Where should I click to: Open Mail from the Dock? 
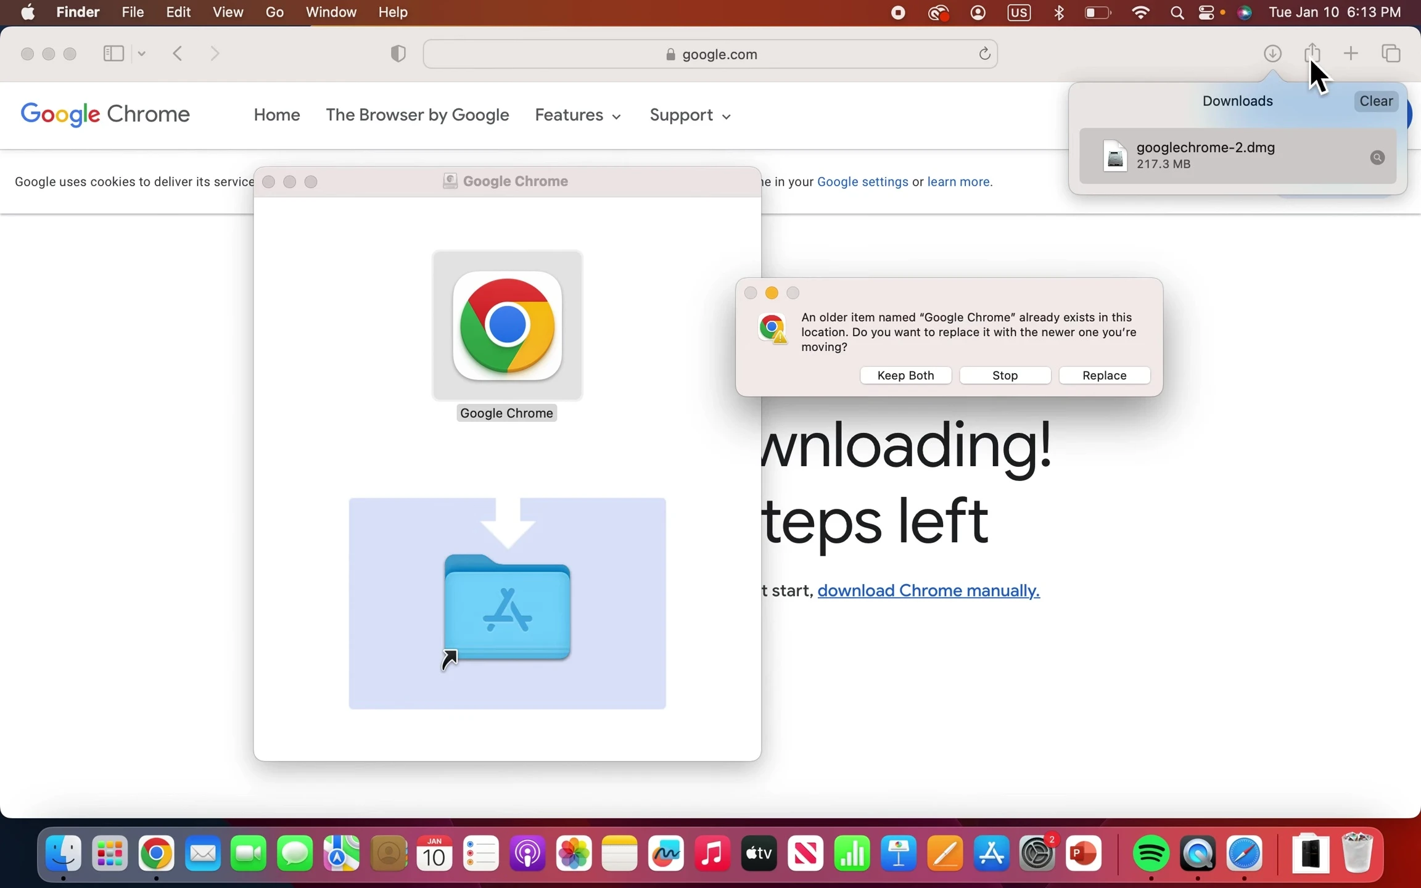(203, 854)
